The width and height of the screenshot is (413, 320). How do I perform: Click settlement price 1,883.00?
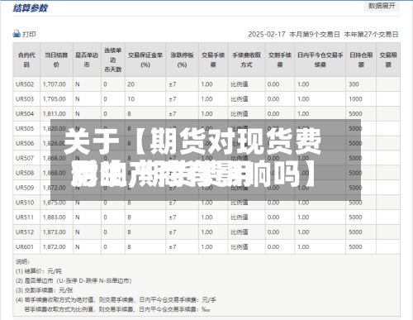(x=55, y=217)
